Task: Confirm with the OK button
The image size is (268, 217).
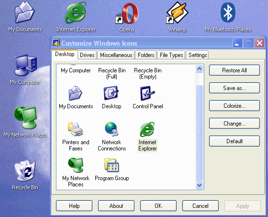Action: click(158, 206)
